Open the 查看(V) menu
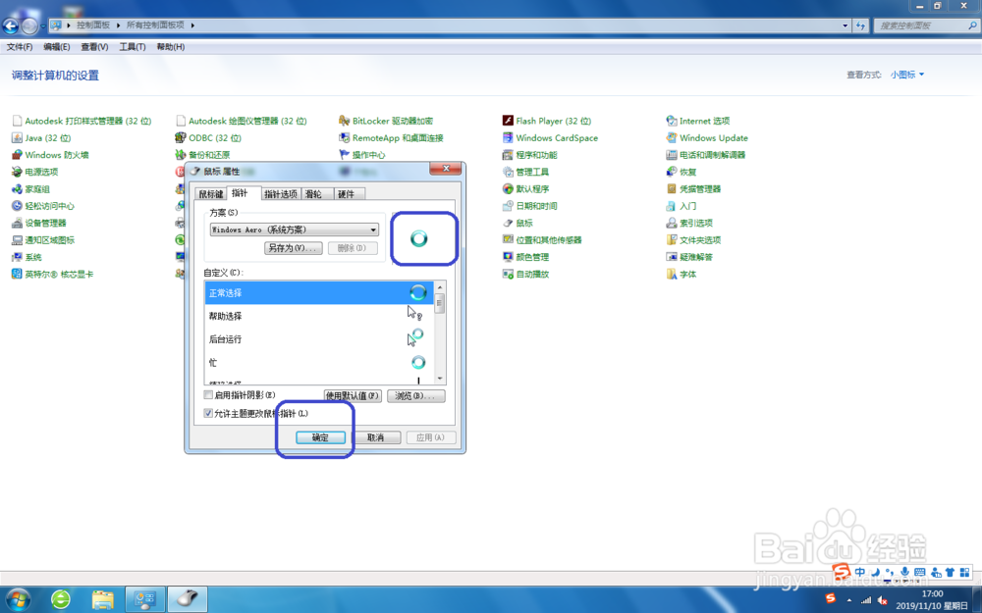 pyautogui.click(x=94, y=47)
